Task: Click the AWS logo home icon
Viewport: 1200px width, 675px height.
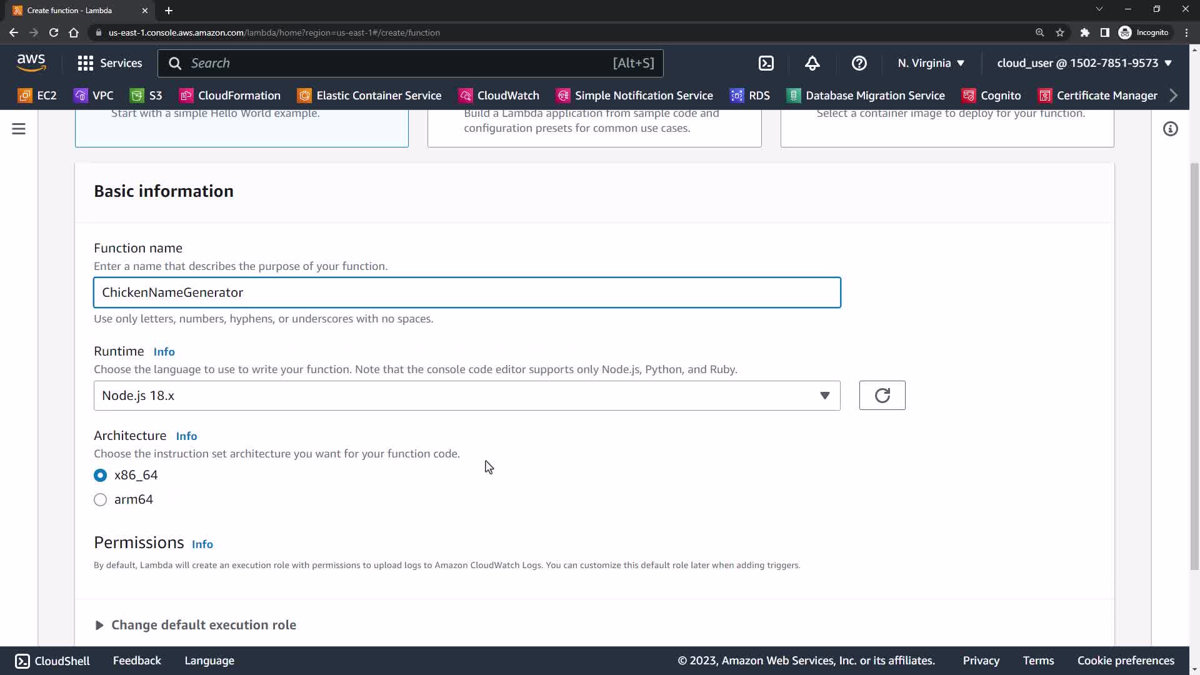Action: click(31, 62)
